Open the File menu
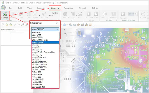The height and width of the screenshot is (93, 149). 11,8
